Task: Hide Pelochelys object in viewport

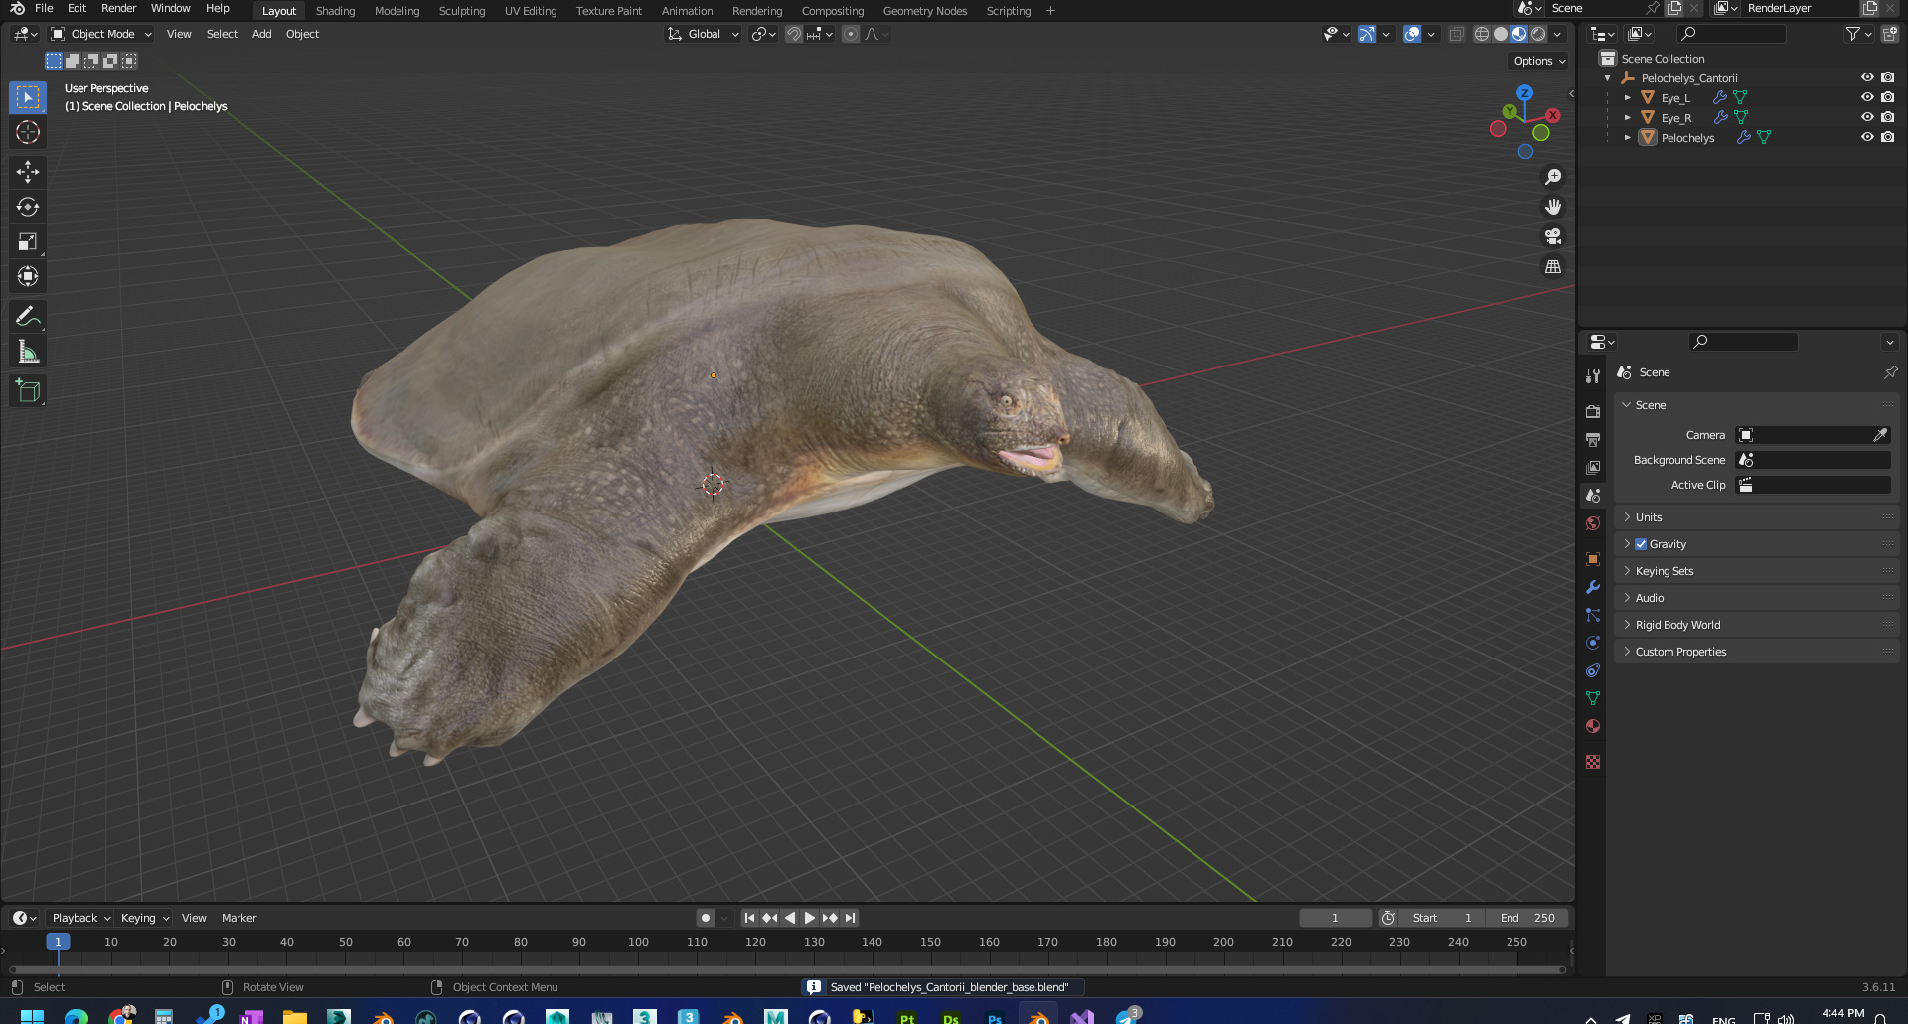Action: click(1867, 137)
